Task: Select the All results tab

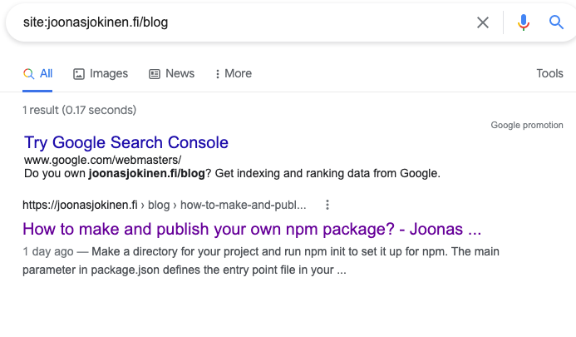Action: pyautogui.click(x=37, y=73)
